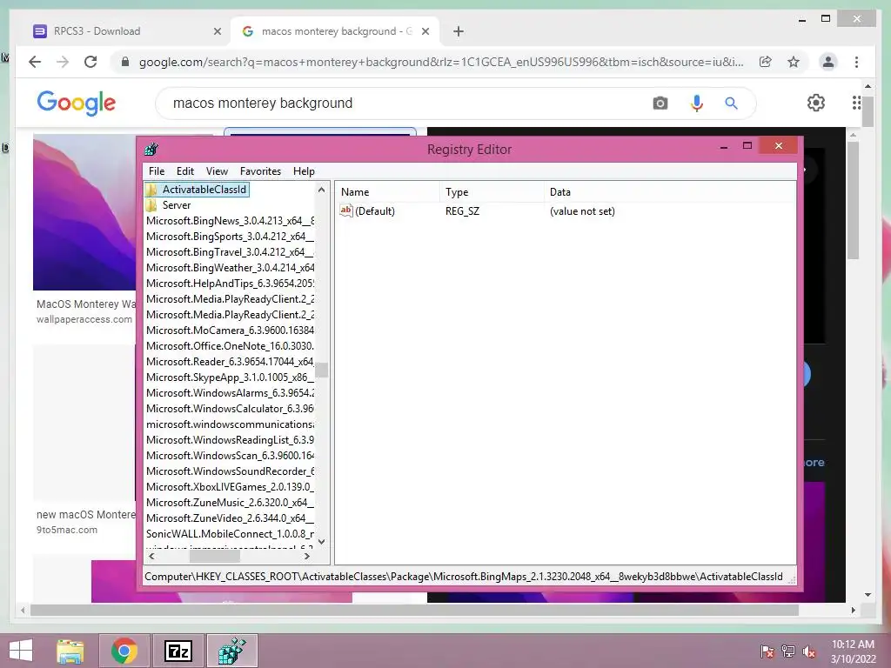The image size is (891, 668).
Task: Open the Windows Start menu
Action: click(21, 651)
